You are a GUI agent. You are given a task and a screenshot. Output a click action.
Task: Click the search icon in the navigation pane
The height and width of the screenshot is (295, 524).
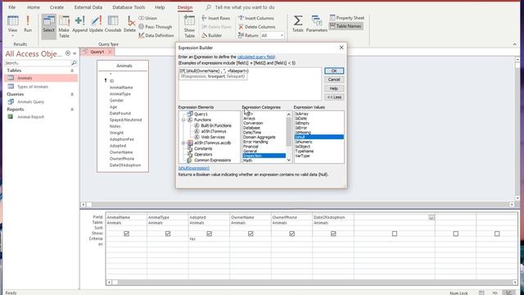pyautogui.click(x=74, y=63)
